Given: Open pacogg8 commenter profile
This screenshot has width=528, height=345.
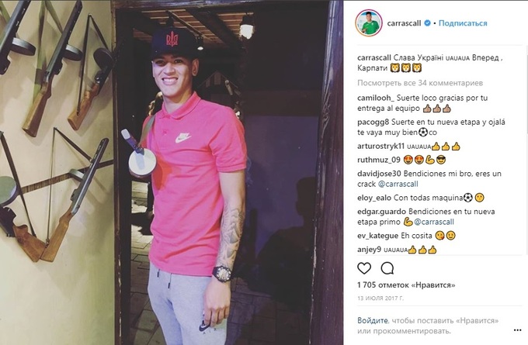Looking at the screenshot, I should tap(373, 122).
